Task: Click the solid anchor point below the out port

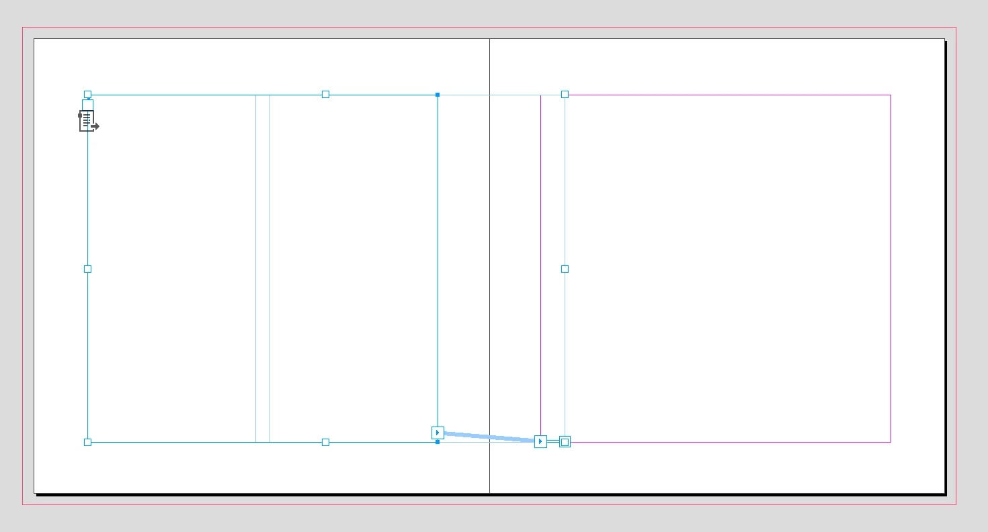Action: (x=438, y=442)
